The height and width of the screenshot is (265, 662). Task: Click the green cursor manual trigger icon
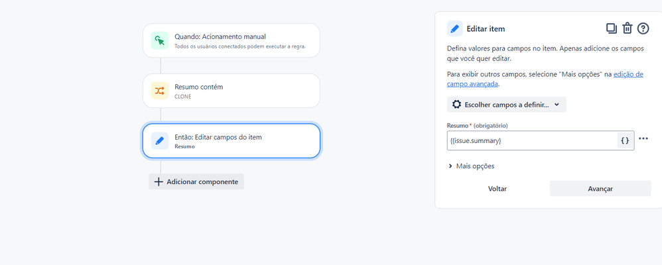tap(159, 40)
